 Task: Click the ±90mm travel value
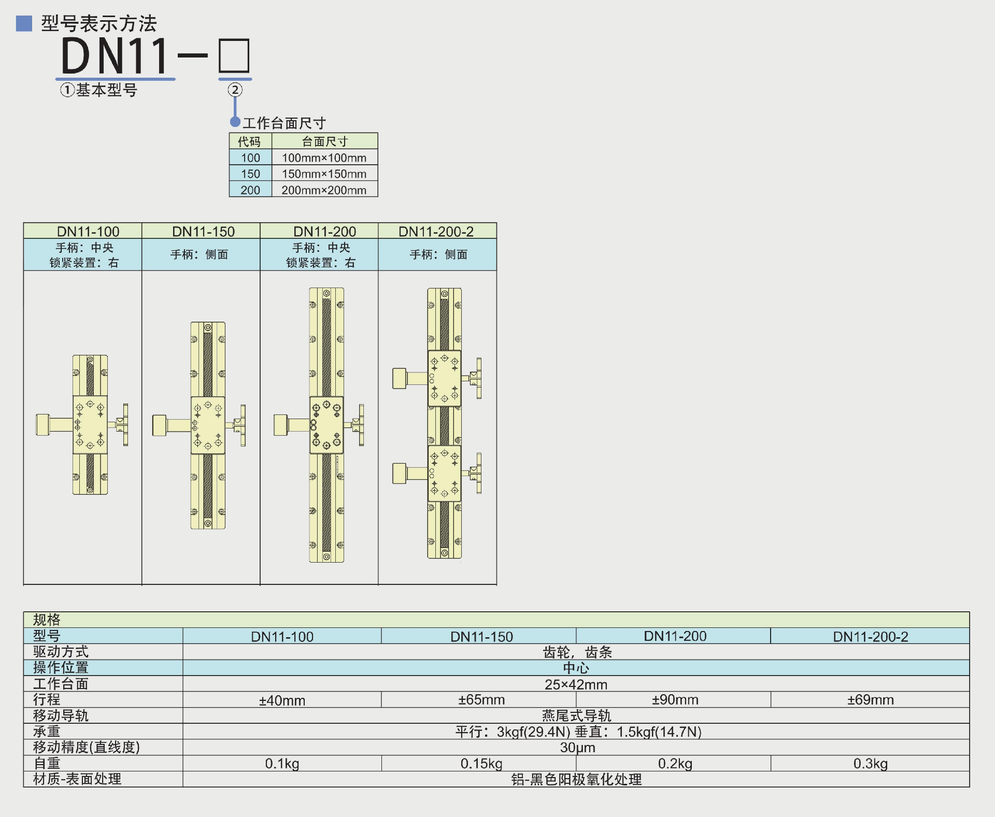[675, 700]
